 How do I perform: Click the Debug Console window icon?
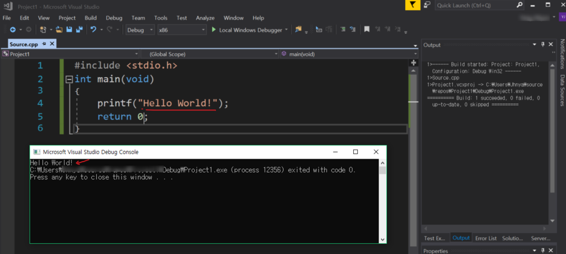point(36,152)
